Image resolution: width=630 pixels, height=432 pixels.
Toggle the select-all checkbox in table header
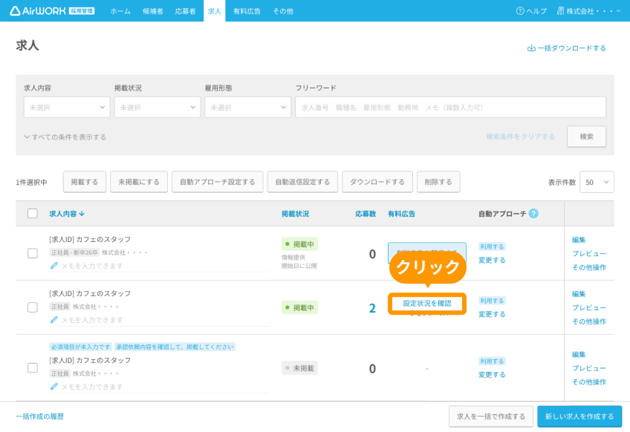click(x=33, y=213)
